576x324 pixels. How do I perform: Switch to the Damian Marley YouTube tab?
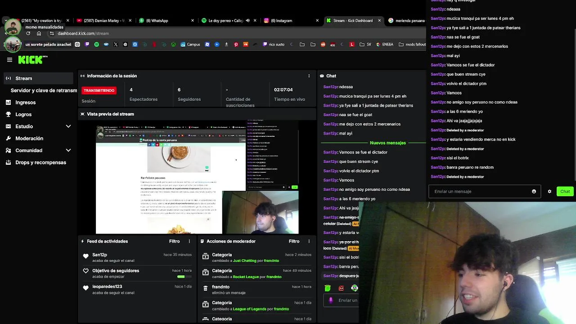(104, 20)
